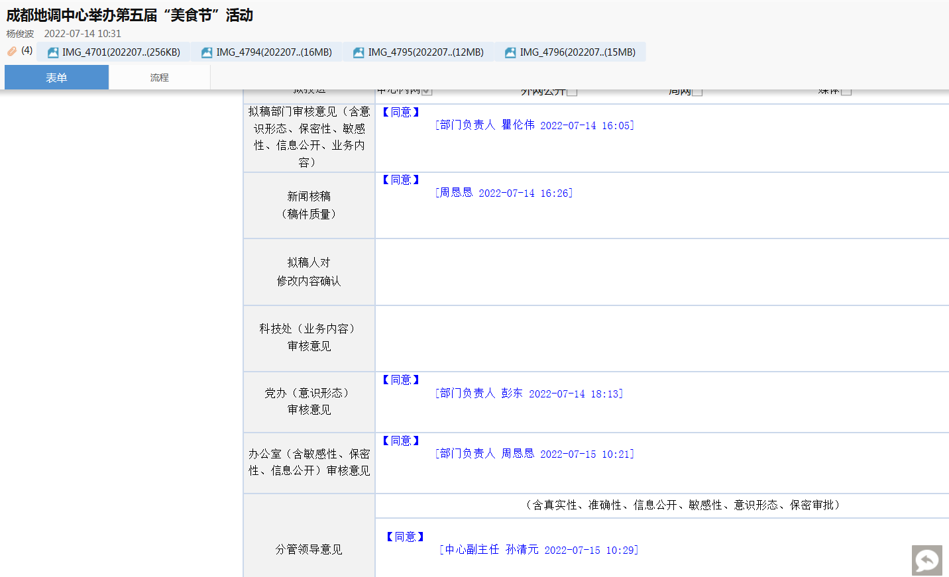The width and height of the screenshot is (949, 577).
Task: Click 孙清元 deputy director signature
Action: (x=522, y=550)
